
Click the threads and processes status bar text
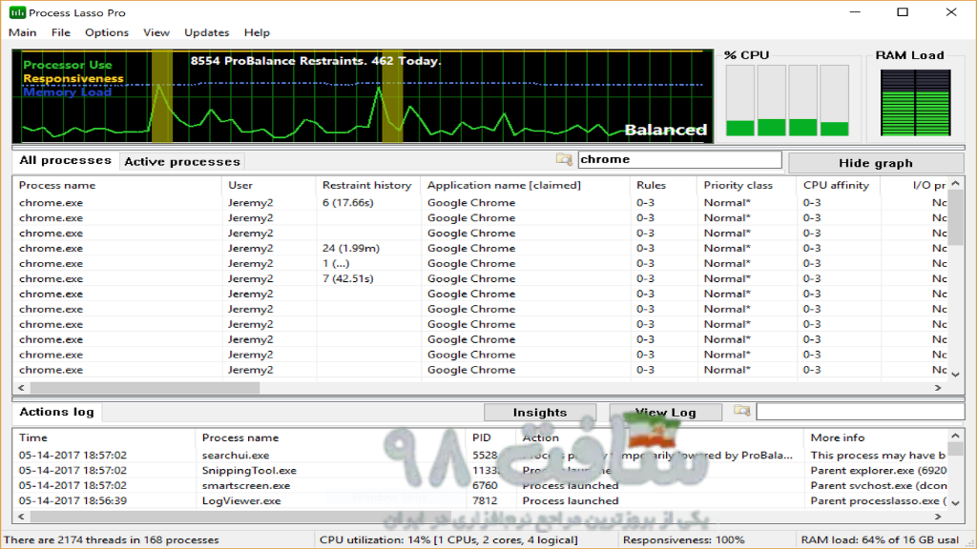coord(112,539)
